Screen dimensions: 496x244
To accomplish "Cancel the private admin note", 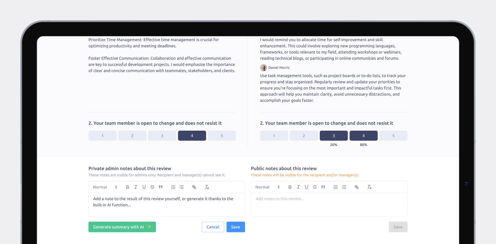I will click(213, 227).
